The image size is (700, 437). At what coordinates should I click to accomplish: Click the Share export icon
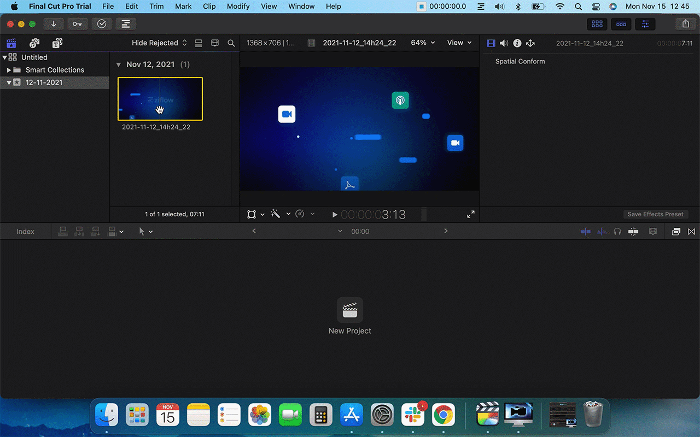685,24
